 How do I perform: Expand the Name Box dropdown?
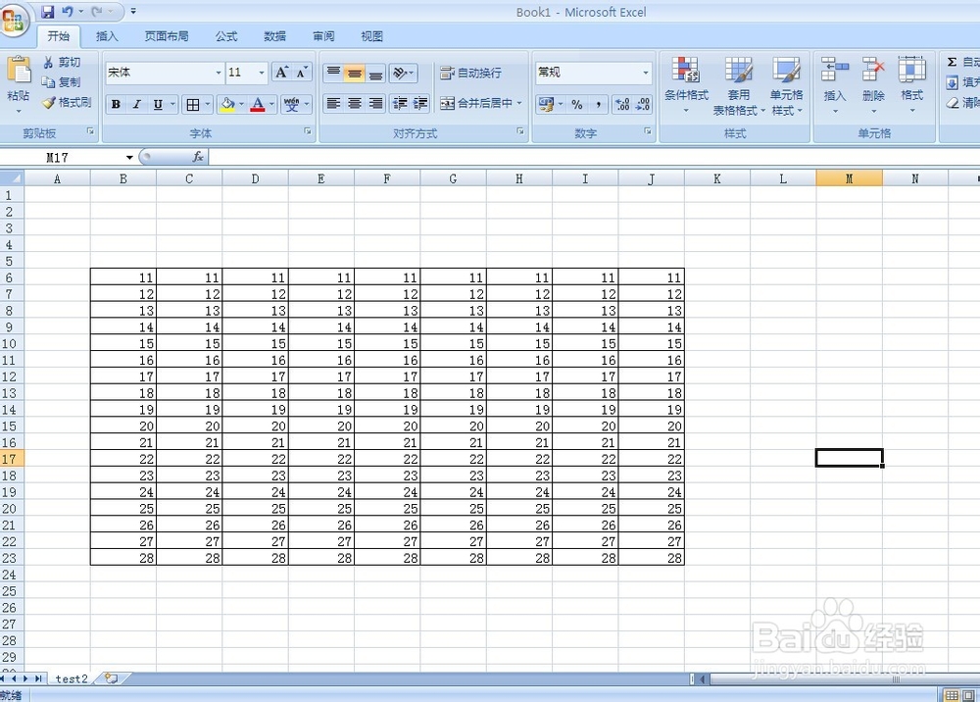[x=129, y=158]
